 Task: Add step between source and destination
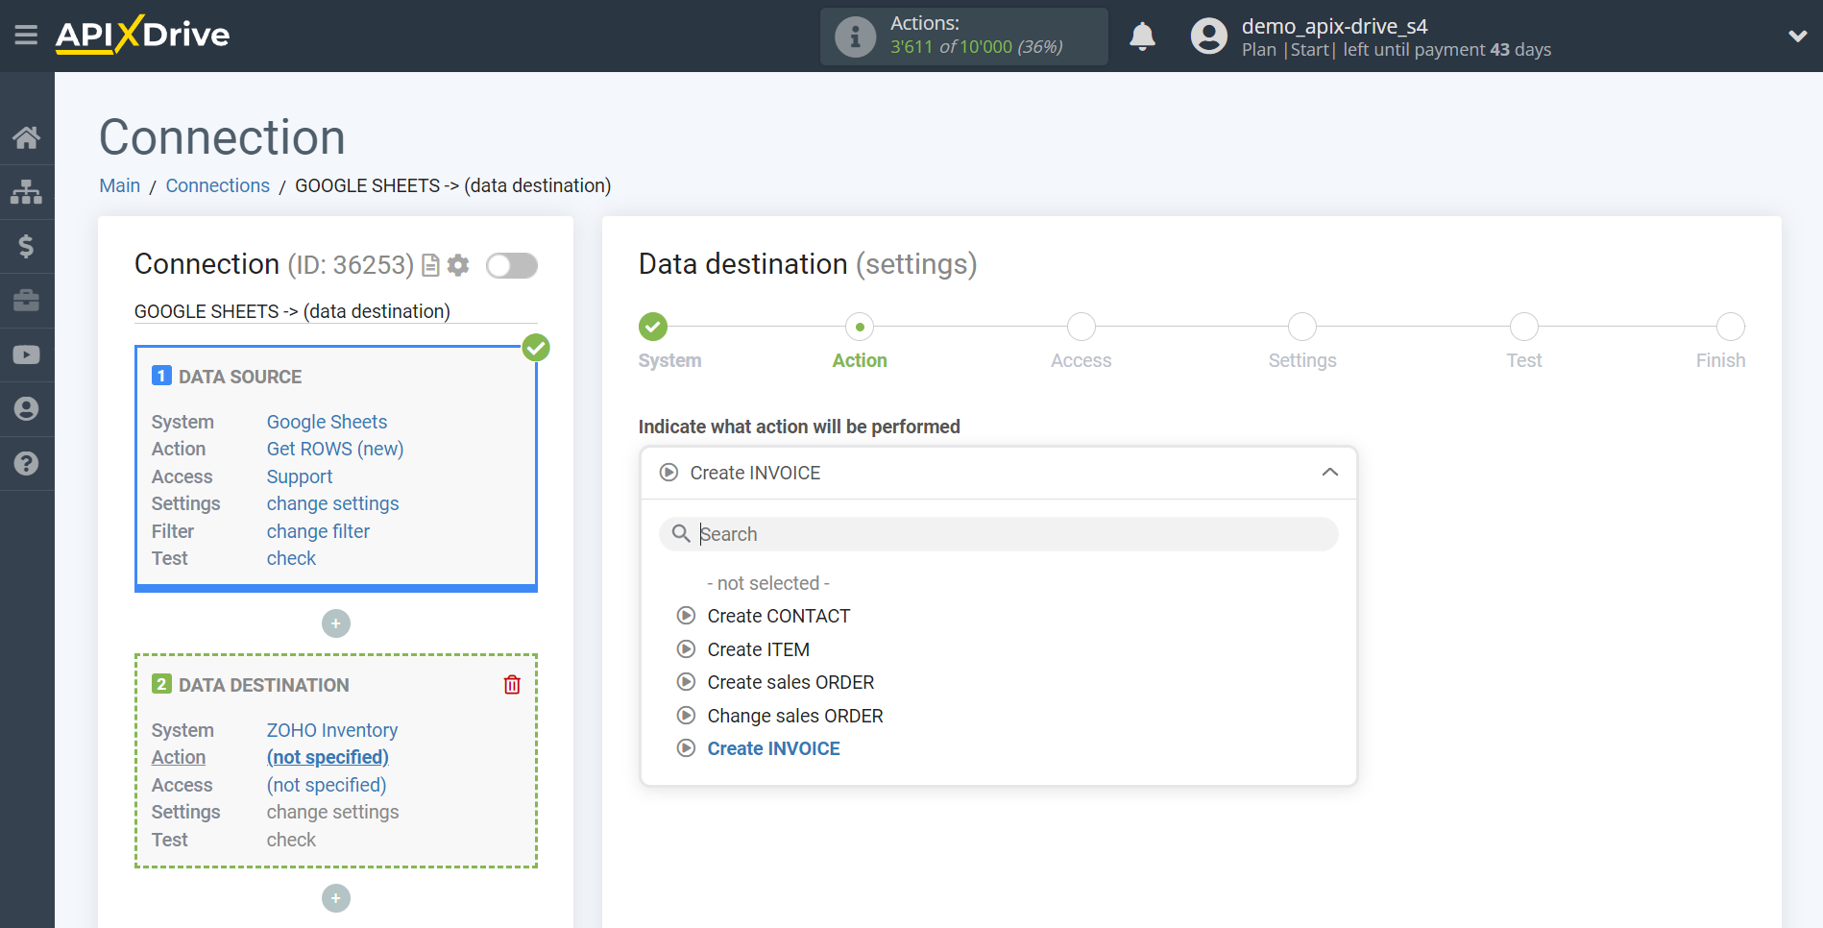(x=336, y=623)
